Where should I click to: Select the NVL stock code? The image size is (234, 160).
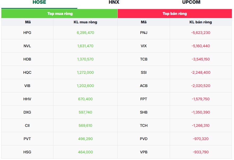click(x=27, y=46)
